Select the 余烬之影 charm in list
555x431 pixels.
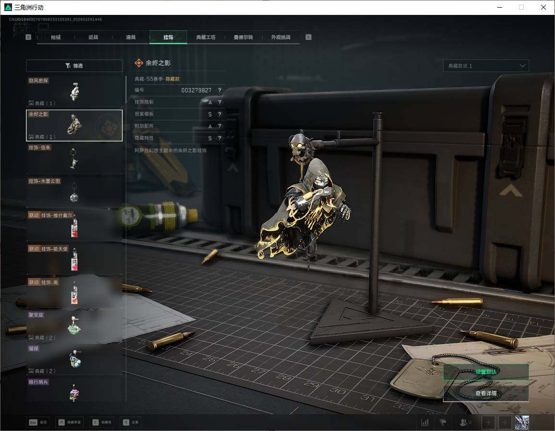(75, 126)
